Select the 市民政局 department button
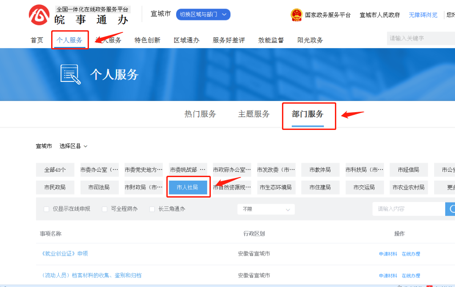Image resolution: width=455 pixels, height=287 pixels. 55,187
